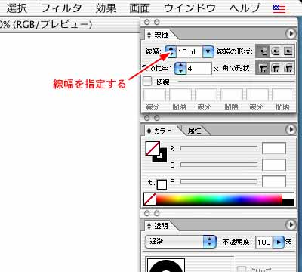The width and height of the screenshot is (302, 272).
Task: Open the 画面 menu
Action: [140, 8]
